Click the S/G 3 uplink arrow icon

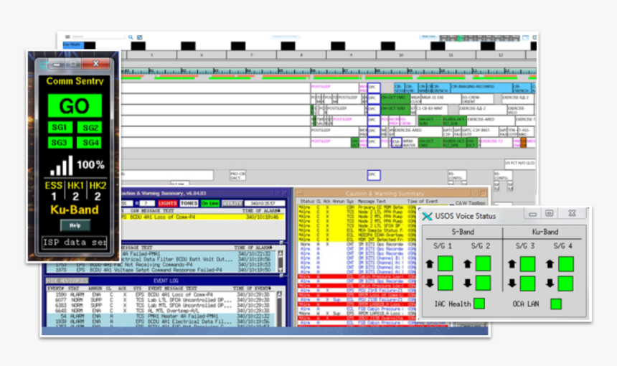(512, 263)
